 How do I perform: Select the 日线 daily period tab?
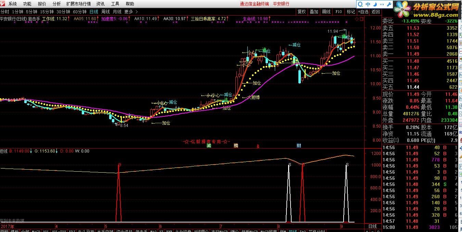tap(94, 12)
